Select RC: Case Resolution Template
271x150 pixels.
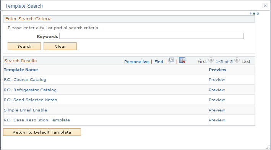(x=37, y=120)
